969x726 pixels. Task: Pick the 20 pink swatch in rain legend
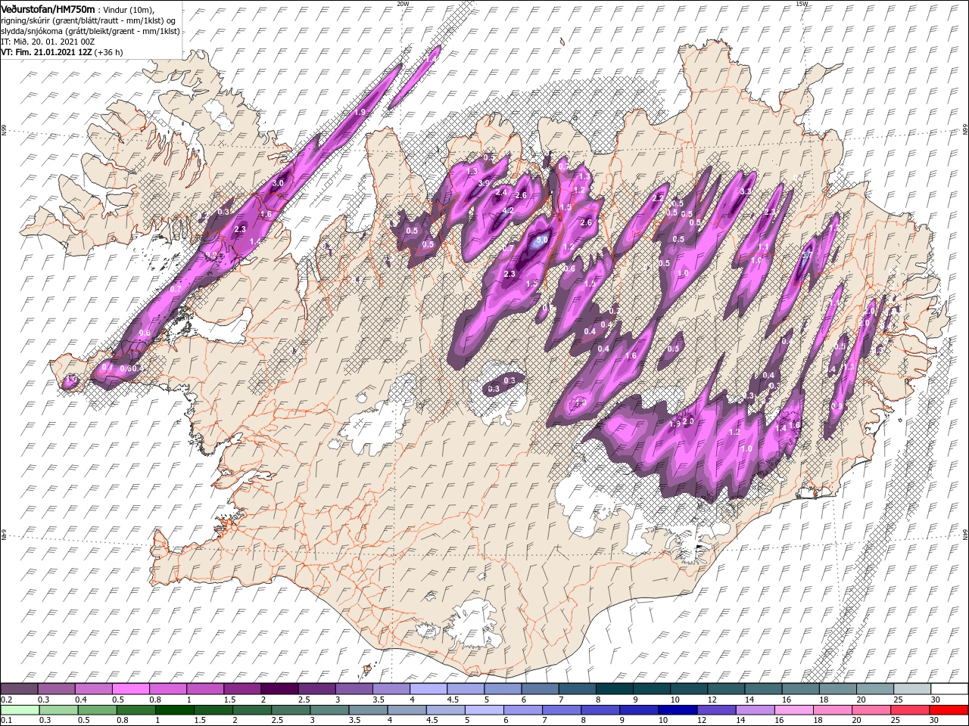pos(872,710)
